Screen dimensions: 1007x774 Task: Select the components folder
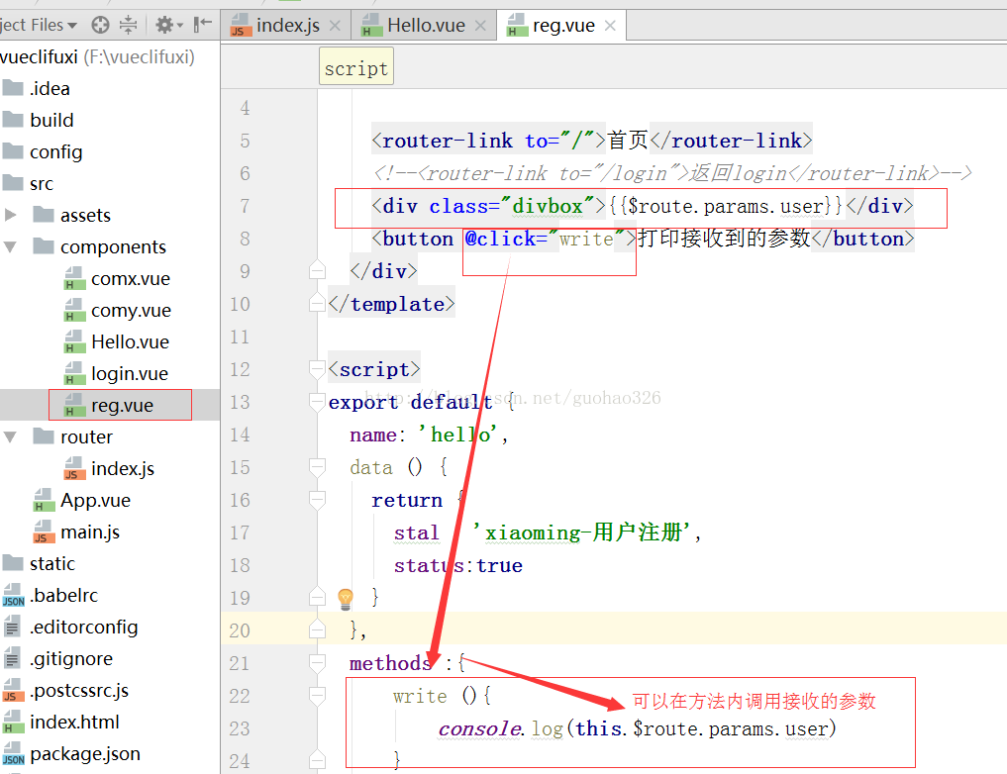coord(100,247)
